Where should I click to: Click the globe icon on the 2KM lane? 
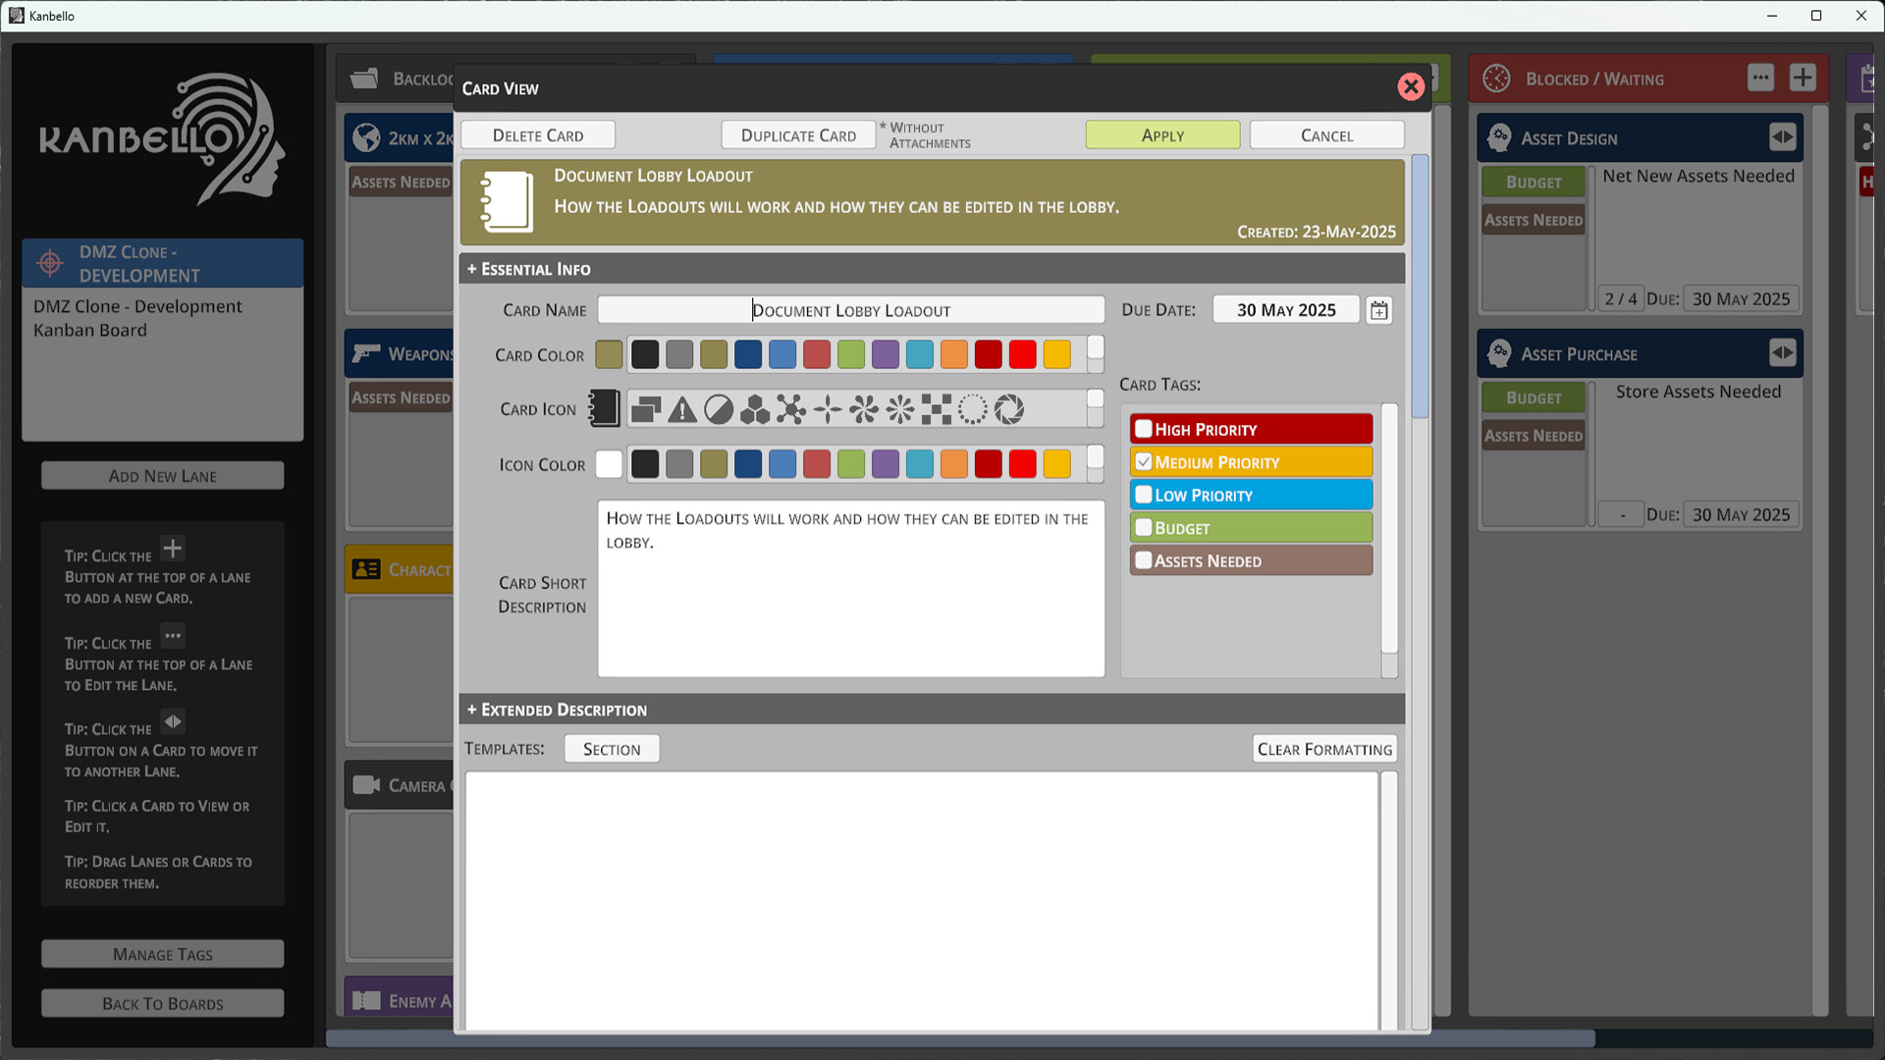(366, 137)
